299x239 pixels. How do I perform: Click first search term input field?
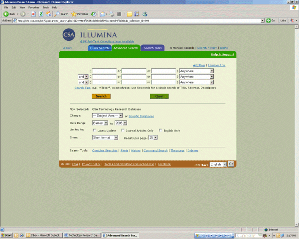pos(104,71)
